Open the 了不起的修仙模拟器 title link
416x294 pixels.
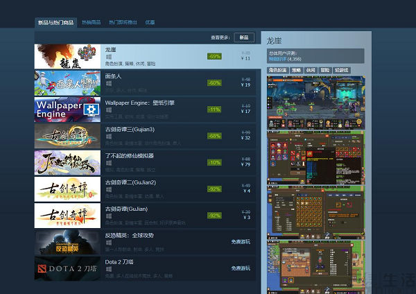(130, 156)
